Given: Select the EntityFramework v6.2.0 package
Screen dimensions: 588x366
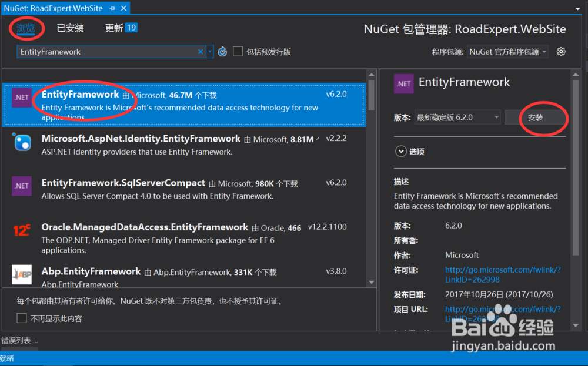Looking at the screenshot, I should [184, 105].
